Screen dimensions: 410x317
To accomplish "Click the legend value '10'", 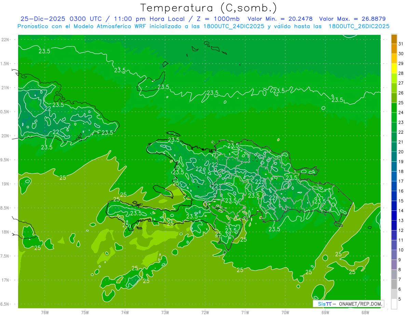I will point(401,250).
